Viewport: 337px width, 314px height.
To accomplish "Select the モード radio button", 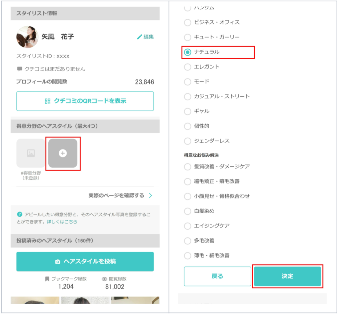I will point(187,82).
